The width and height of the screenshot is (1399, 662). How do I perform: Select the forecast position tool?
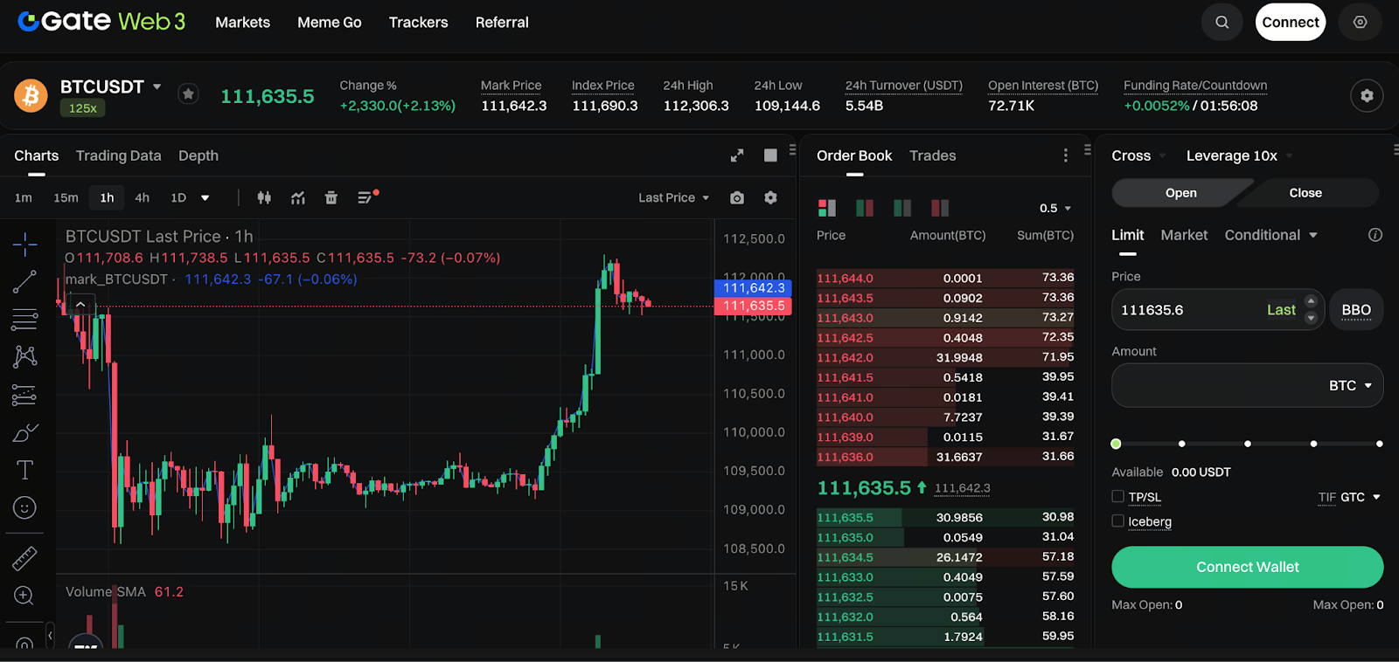(24, 395)
